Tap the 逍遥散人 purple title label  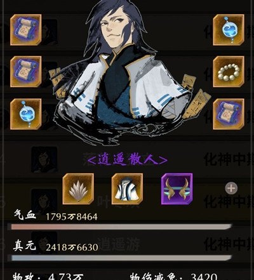click(128, 160)
